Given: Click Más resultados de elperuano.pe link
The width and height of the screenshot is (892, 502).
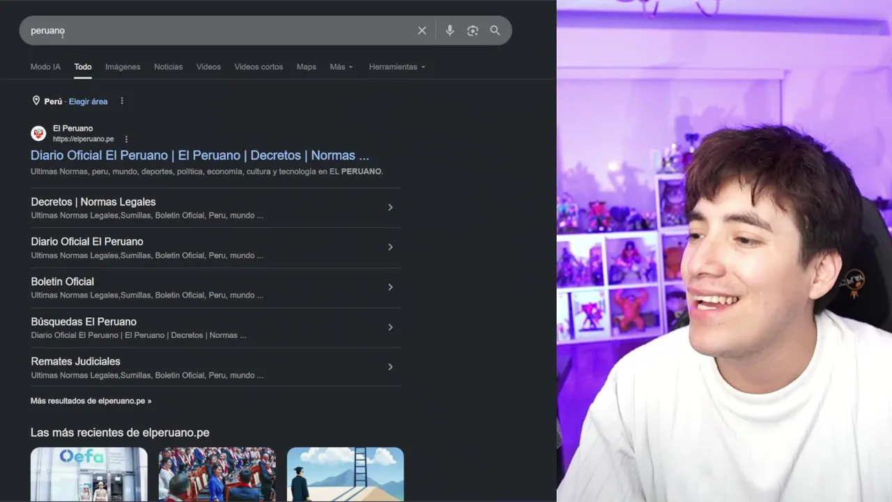Looking at the screenshot, I should point(91,401).
